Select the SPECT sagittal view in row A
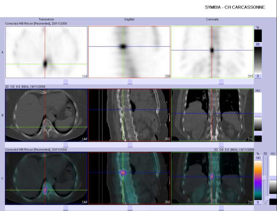Image resolution: width=277 pixels, height=211 pixels. tap(129, 52)
